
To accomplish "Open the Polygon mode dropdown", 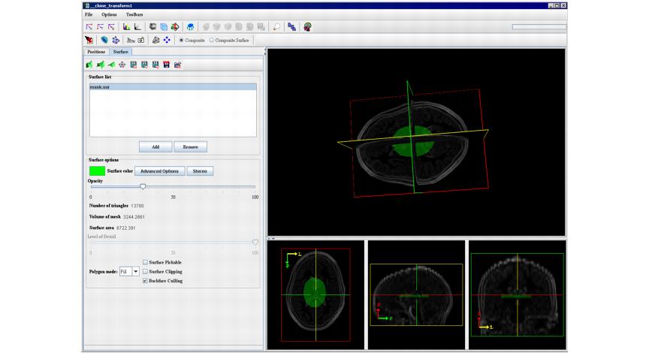I will point(135,271).
